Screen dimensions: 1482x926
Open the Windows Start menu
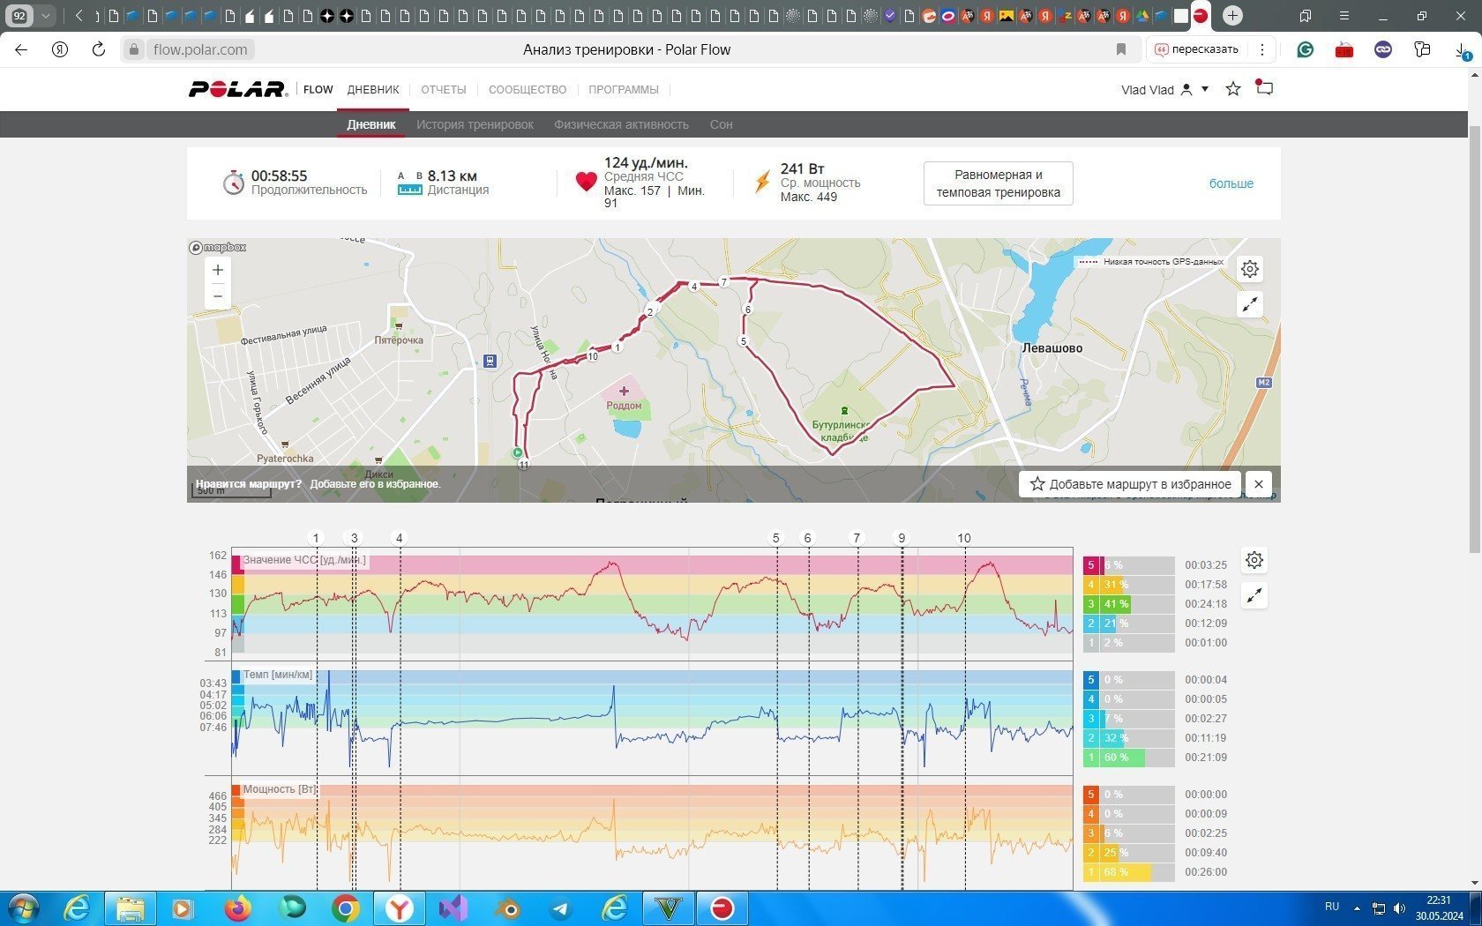pos(24,908)
